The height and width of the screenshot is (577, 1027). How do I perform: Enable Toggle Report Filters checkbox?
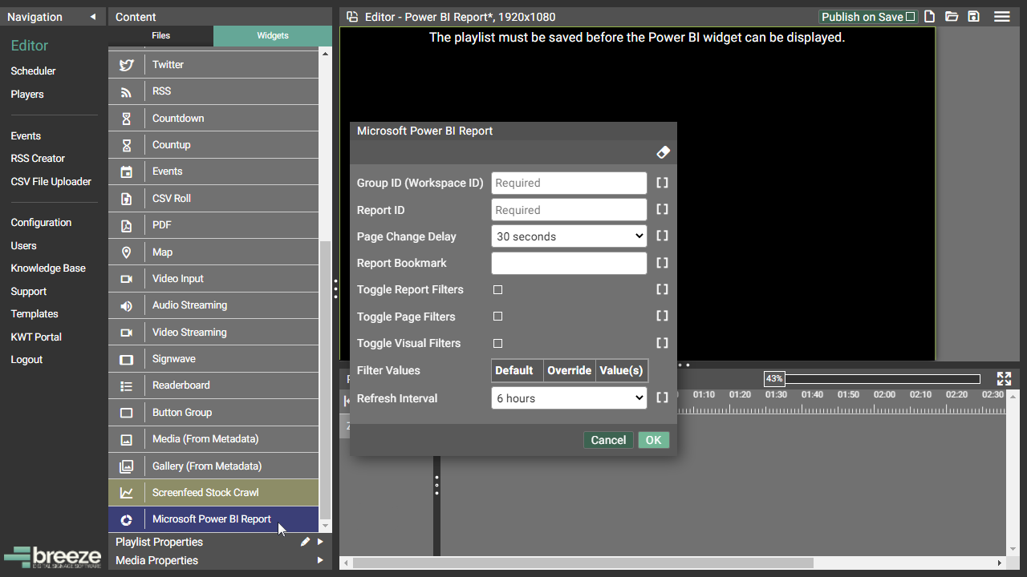tap(497, 290)
